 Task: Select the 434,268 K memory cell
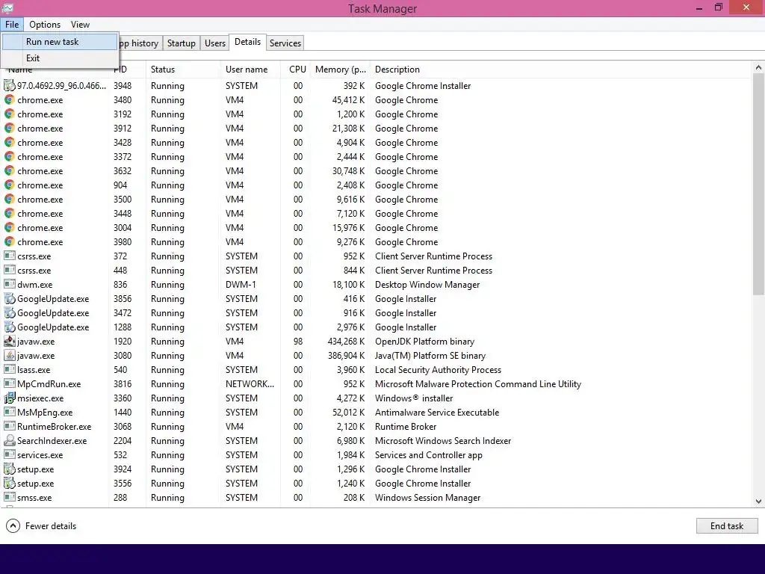(x=346, y=341)
